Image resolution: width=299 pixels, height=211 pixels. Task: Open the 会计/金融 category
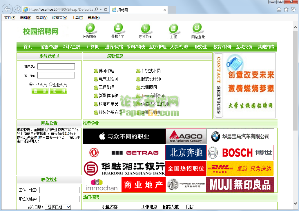(x=71, y=47)
